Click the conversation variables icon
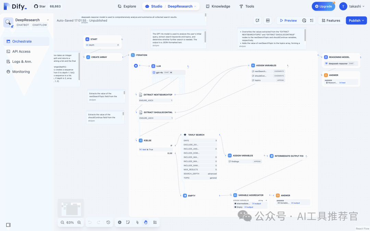Image resolution: width=370 pixels, height=231 pixels. [257, 21]
